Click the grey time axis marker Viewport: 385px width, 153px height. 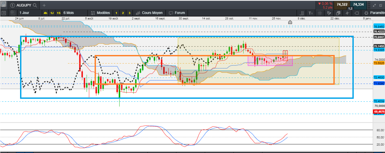point(290,22)
